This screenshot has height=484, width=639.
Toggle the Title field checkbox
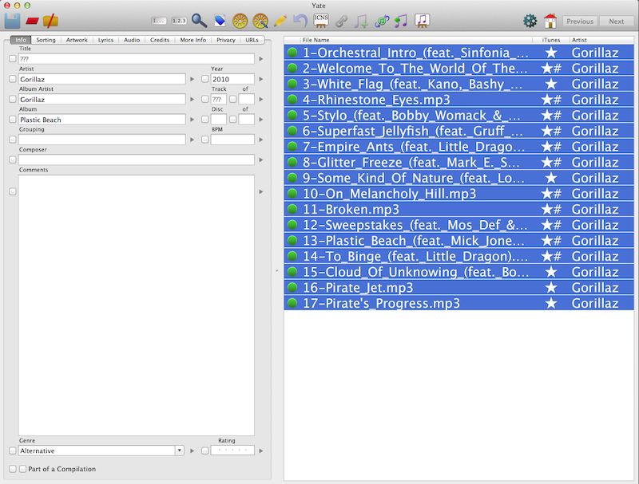click(x=13, y=58)
